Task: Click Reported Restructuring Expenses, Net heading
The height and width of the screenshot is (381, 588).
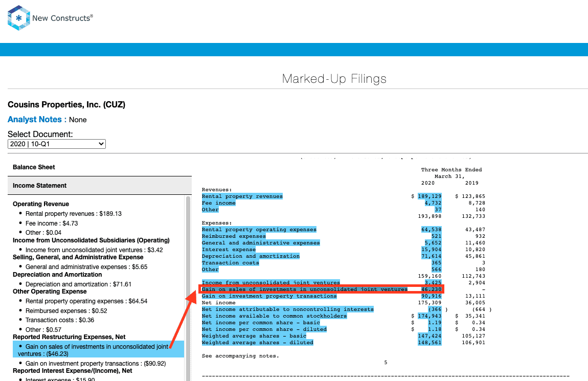Action: [x=69, y=337]
